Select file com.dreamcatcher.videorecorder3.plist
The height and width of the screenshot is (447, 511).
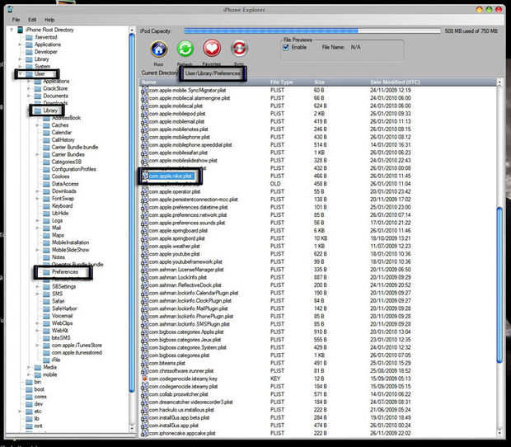click(x=190, y=402)
